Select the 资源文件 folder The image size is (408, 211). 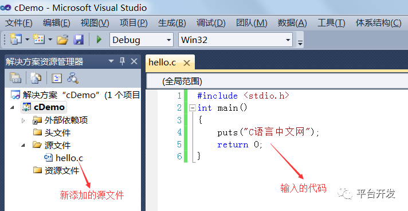point(62,170)
